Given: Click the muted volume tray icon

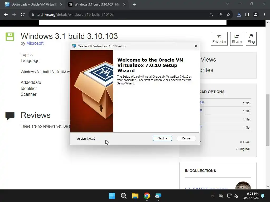Looking at the screenshot, I should click(x=236, y=196).
